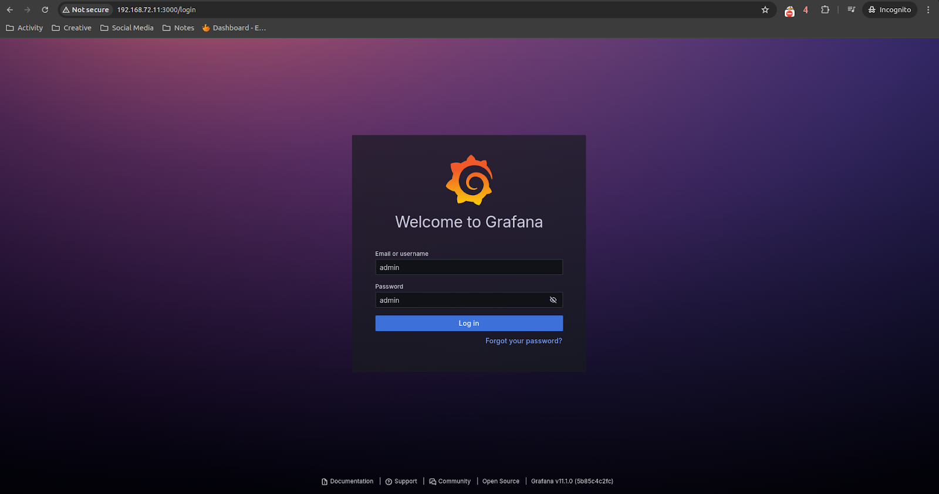
Task: Open the Open Source footer link
Action: pyautogui.click(x=501, y=482)
